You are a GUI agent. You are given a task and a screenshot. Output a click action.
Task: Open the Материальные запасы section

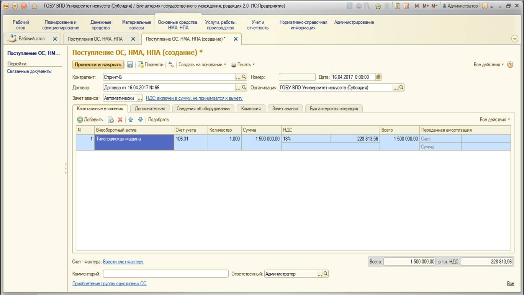coord(136,25)
